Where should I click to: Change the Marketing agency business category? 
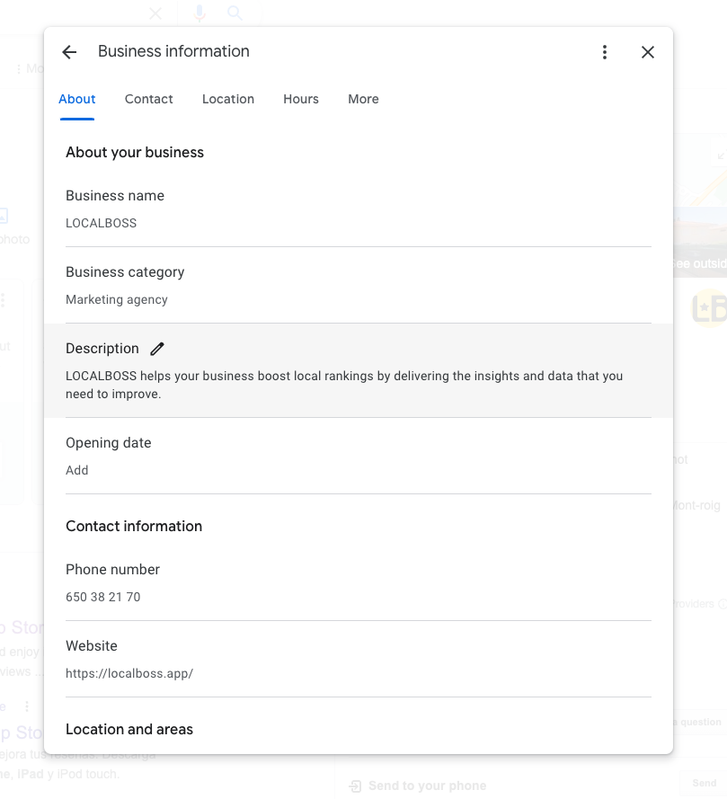(x=359, y=286)
